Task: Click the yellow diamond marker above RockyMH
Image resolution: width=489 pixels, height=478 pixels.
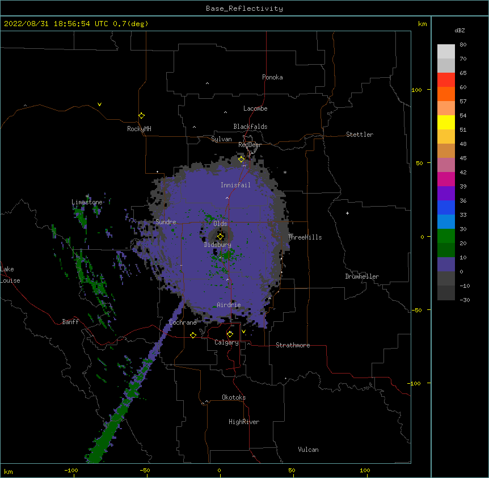Action: click(141, 116)
